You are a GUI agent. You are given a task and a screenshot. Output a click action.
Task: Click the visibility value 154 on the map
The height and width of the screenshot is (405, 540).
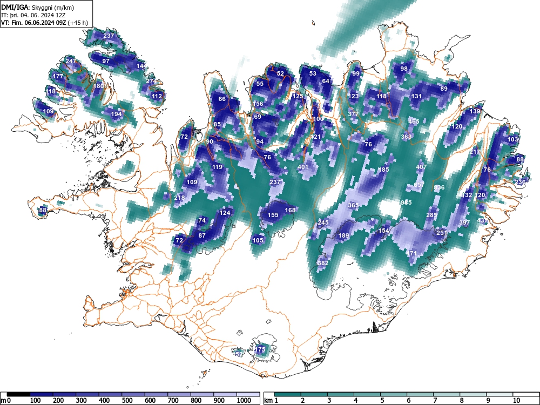[383, 231]
